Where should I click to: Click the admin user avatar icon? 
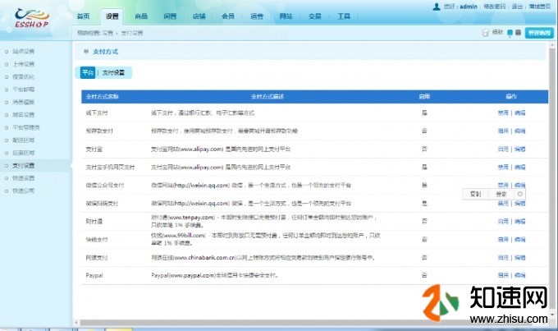(x=437, y=7)
